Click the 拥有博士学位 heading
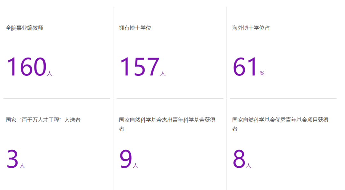This screenshot has height=190, width=345. point(135,28)
